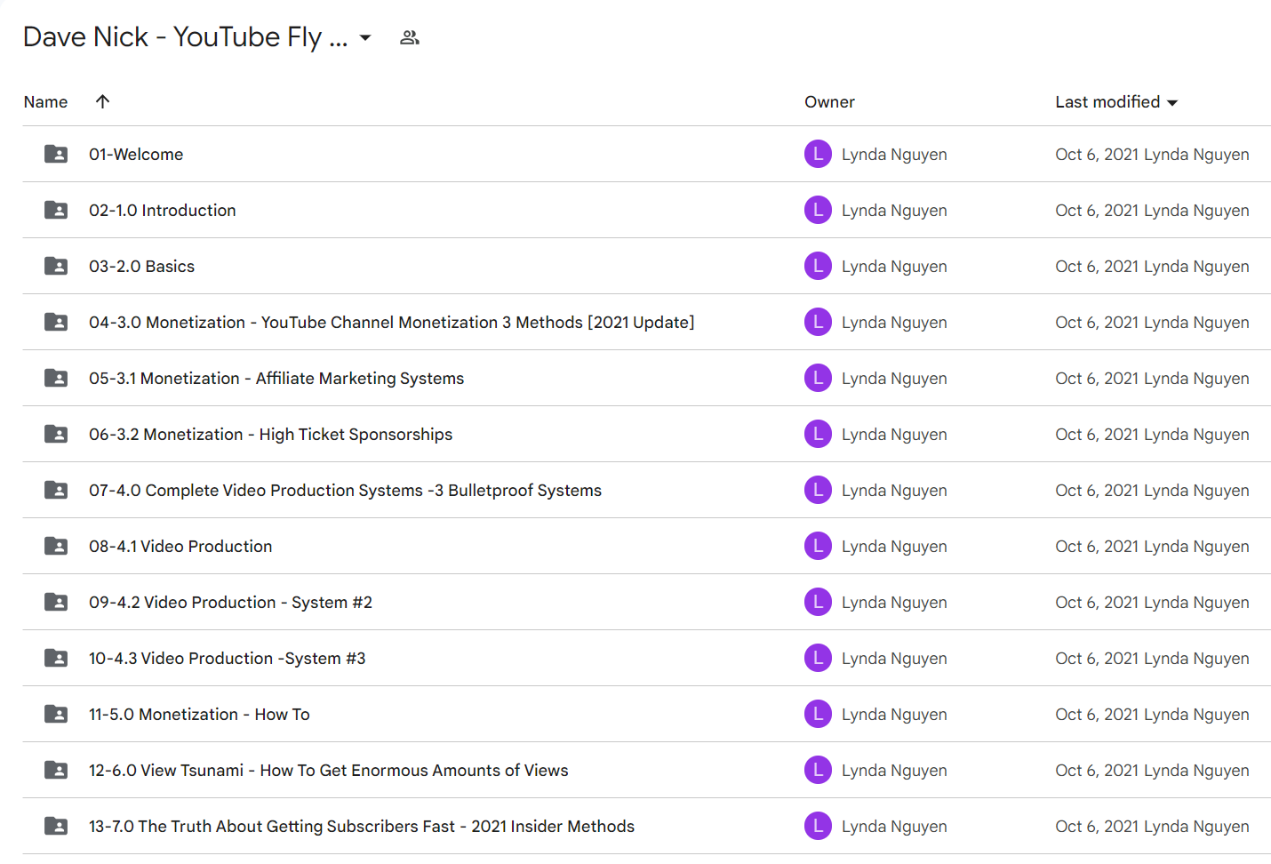Toggle sort direction arrow next to Name
The width and height of the screenshot is (1271, 864).
click(x=103, y=101)
